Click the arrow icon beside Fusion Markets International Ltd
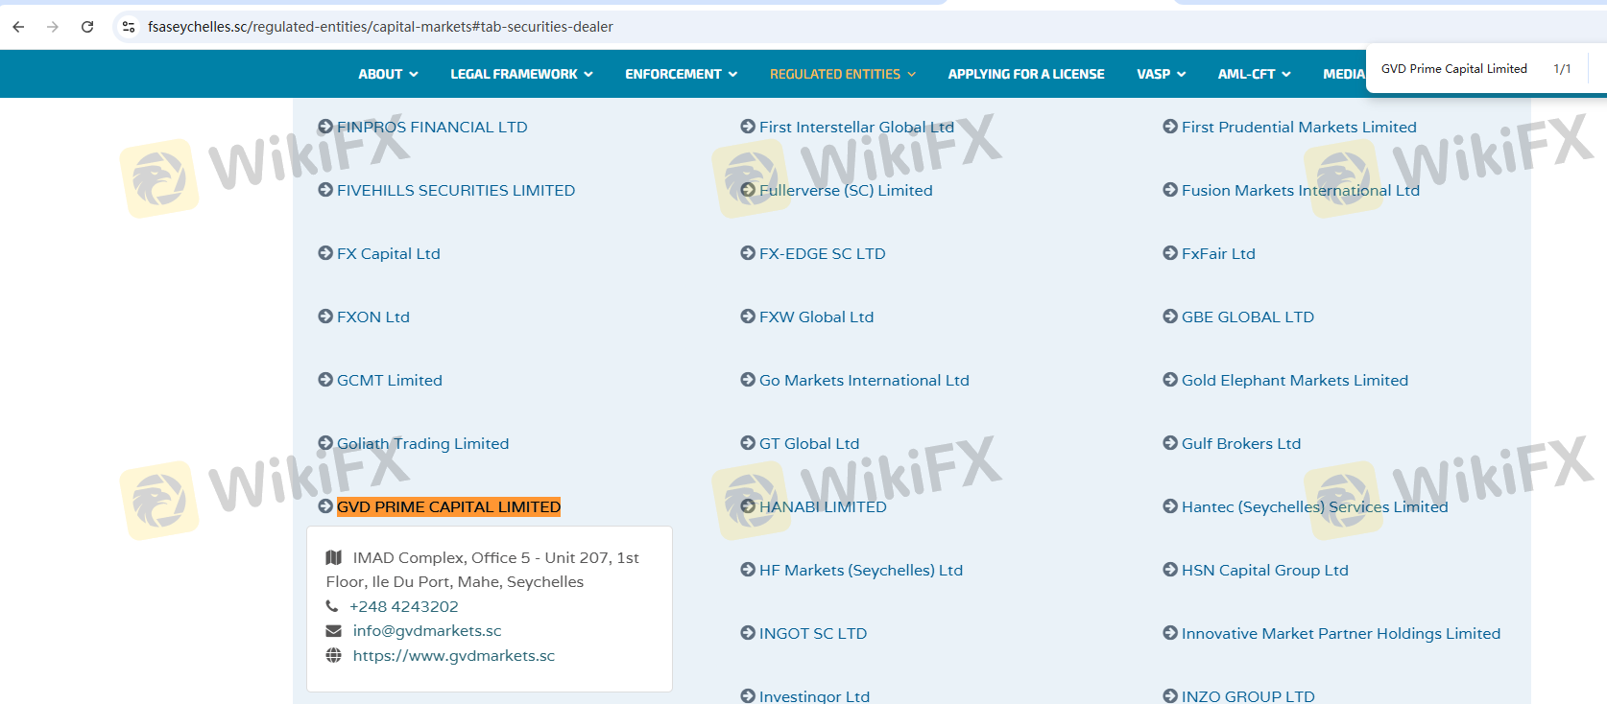1607x704 pixels. click(x=1170, y=190)
